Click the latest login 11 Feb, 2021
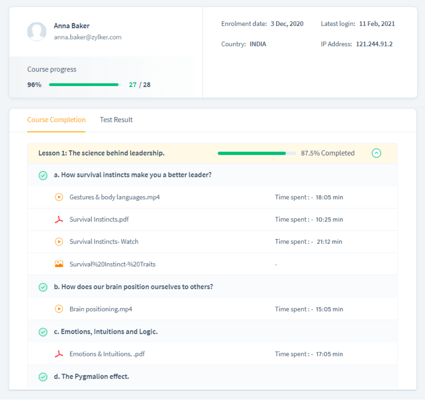The height and width of the screenshot is (400, 425). pyautogui.click(x=377, y=24)
